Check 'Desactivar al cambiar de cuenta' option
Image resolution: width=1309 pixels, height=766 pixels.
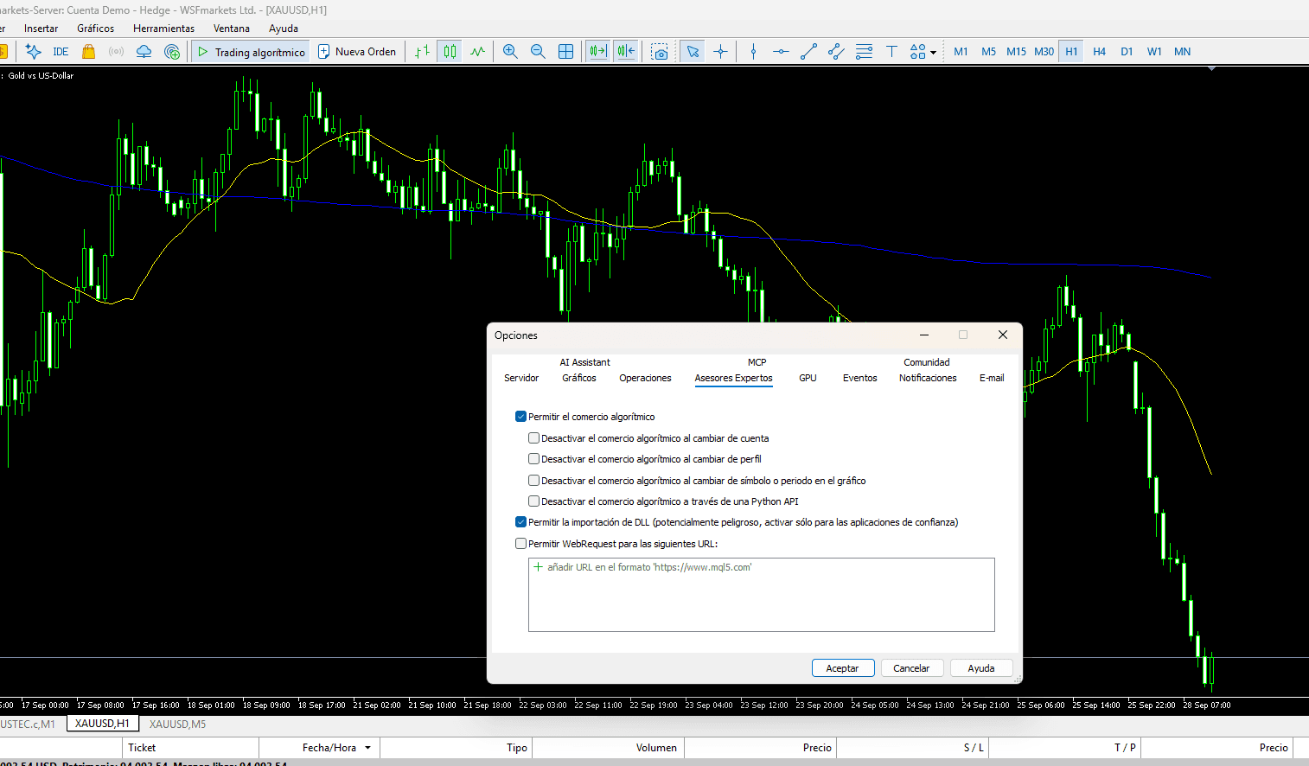pyautogui.click(x=533, y=438)
